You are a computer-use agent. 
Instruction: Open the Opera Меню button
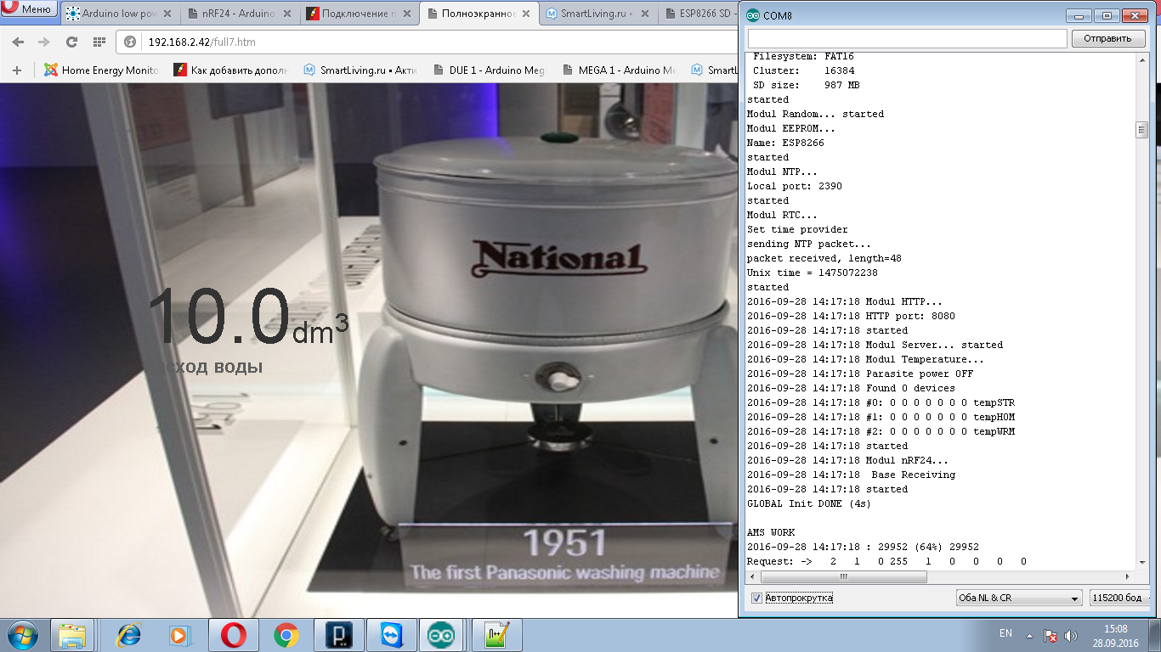pos(29,10)
